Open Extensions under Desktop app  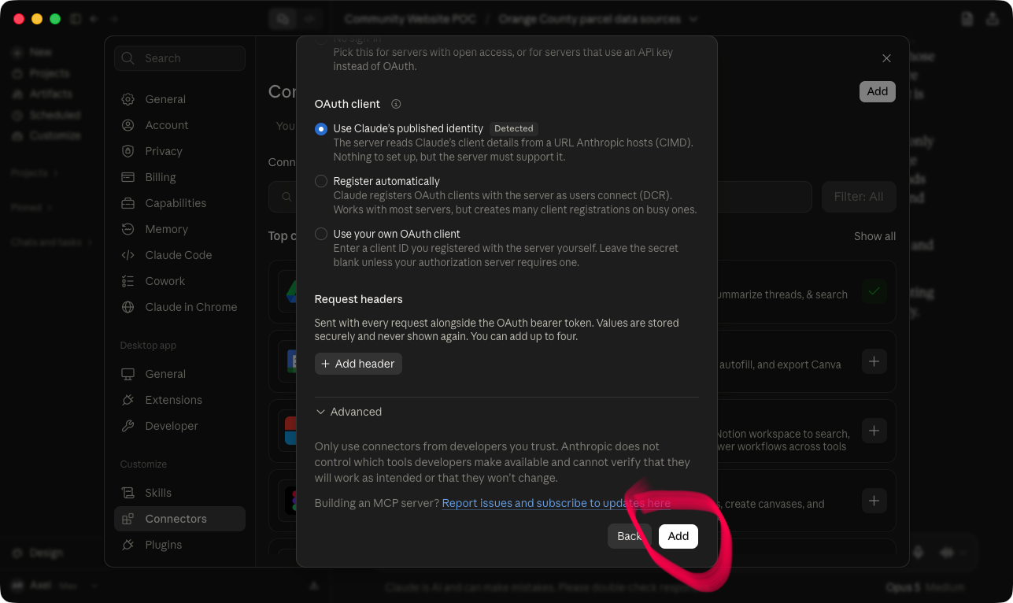point(179,400)
